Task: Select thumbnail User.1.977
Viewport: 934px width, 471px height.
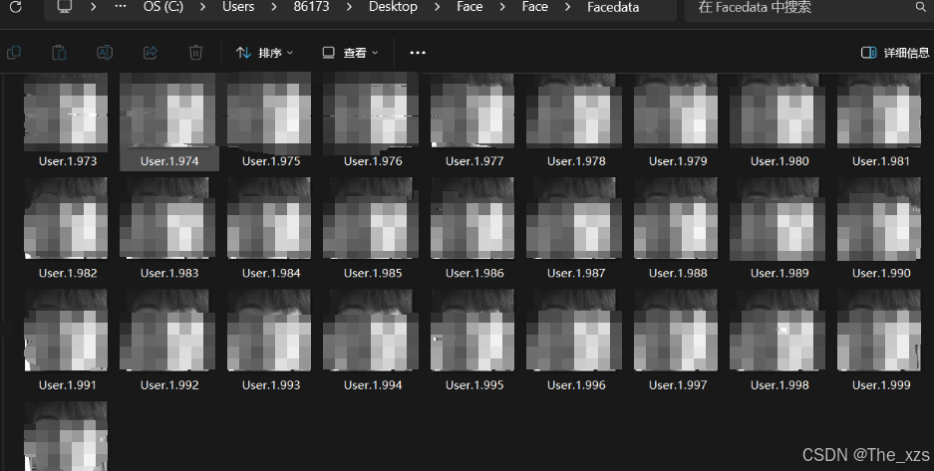Action: (x=472, y=111)
